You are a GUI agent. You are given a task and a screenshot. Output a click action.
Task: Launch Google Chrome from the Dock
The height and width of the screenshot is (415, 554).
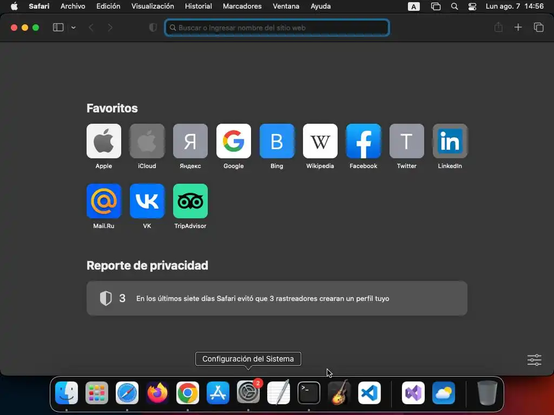188,392
